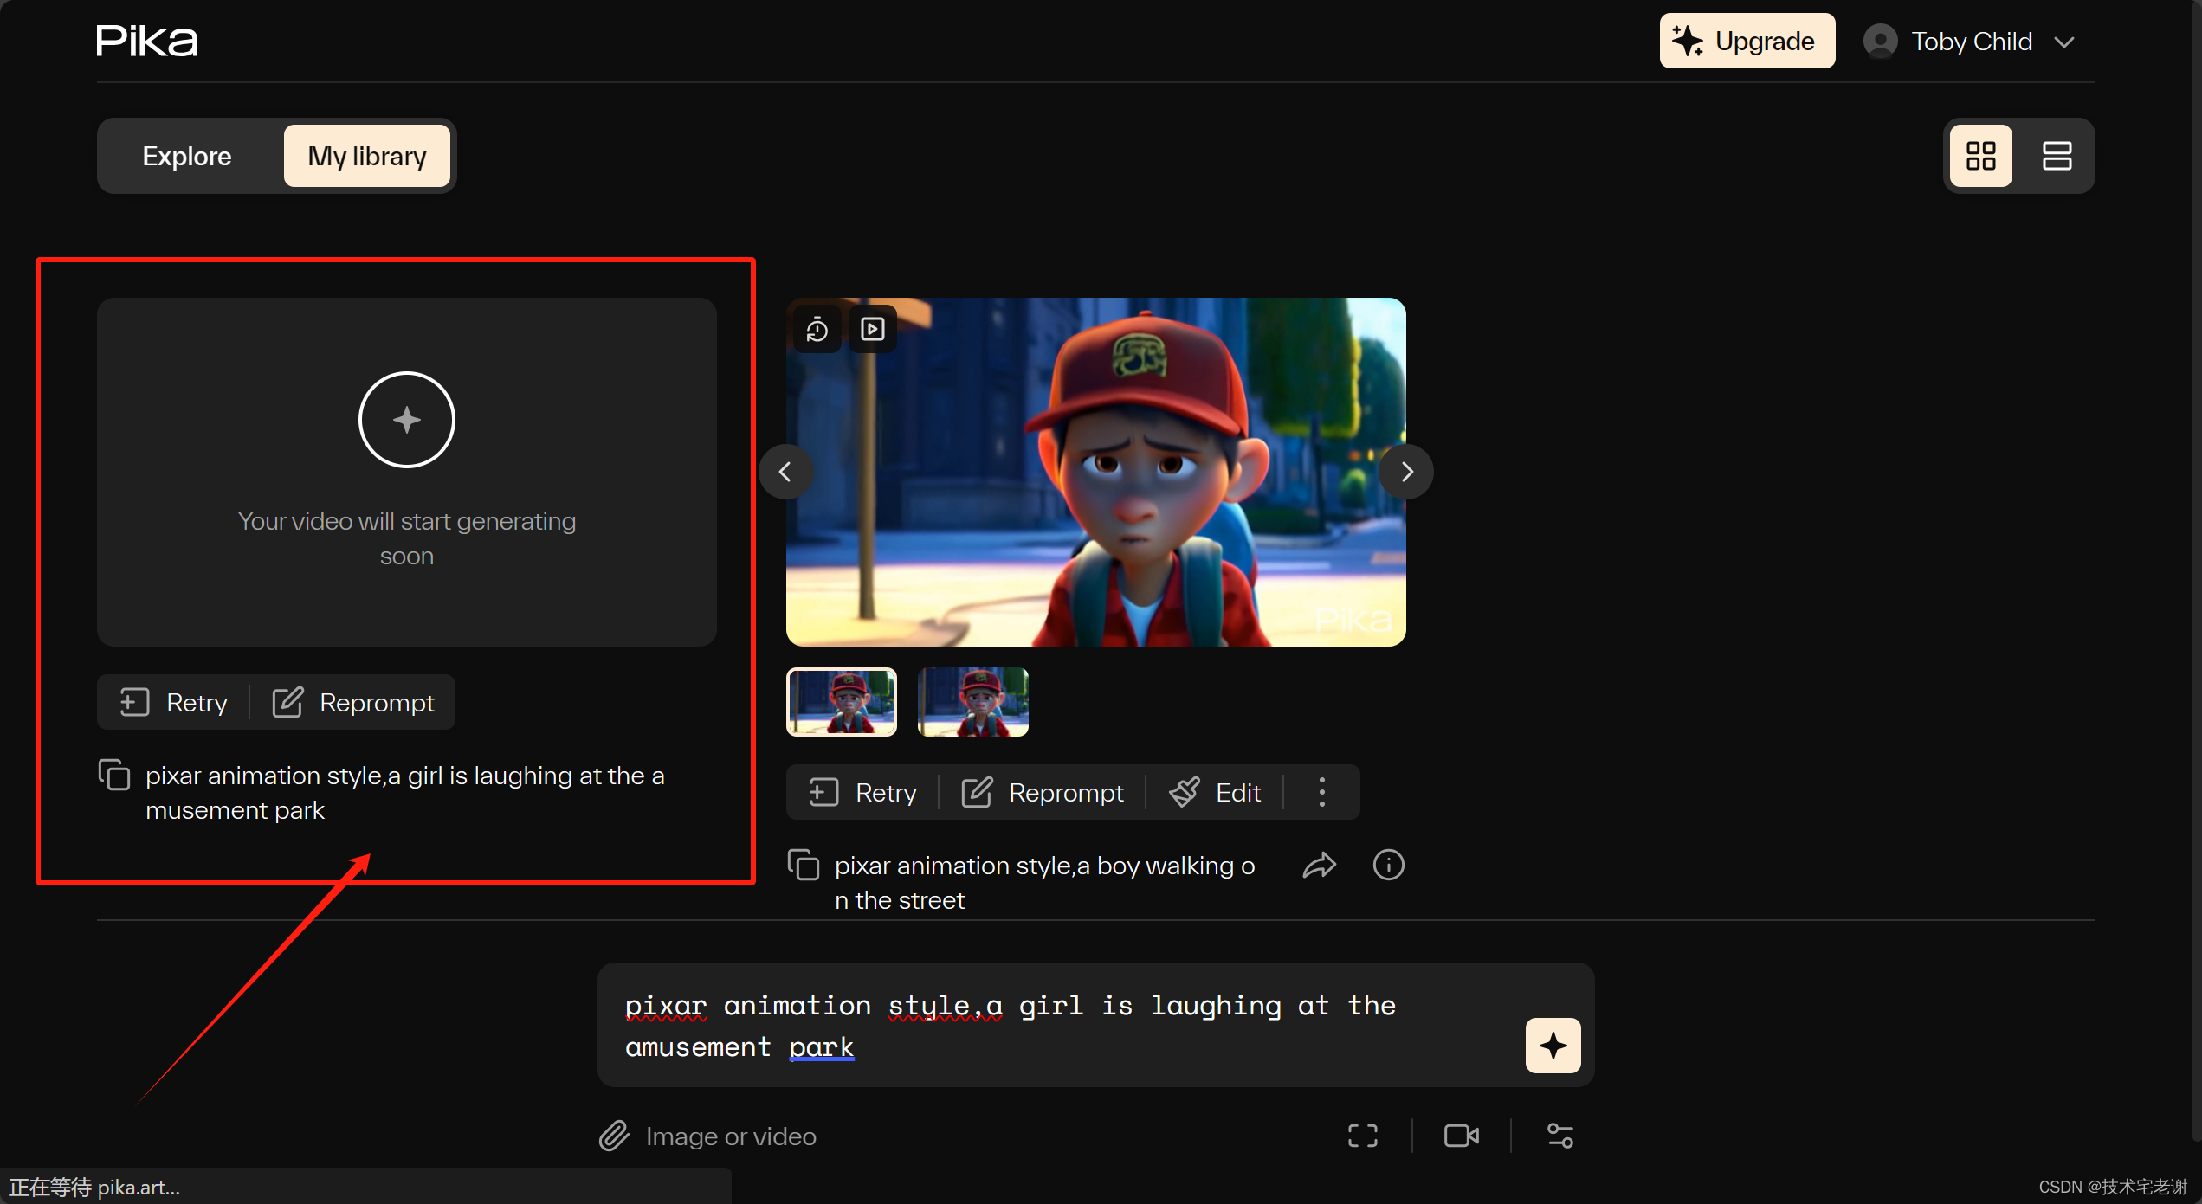
Task: Select the first boy video thumbnail
Action: point(842,702)
